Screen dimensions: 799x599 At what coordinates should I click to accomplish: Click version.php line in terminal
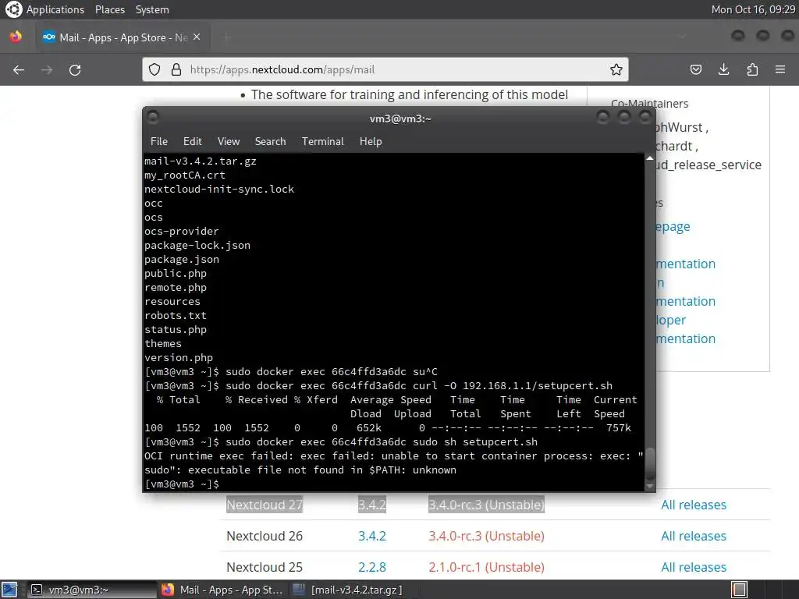click(x=179, y=357)
